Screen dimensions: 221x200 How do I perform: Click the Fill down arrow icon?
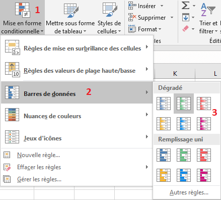pyautogui.click(x=186, y=17)
